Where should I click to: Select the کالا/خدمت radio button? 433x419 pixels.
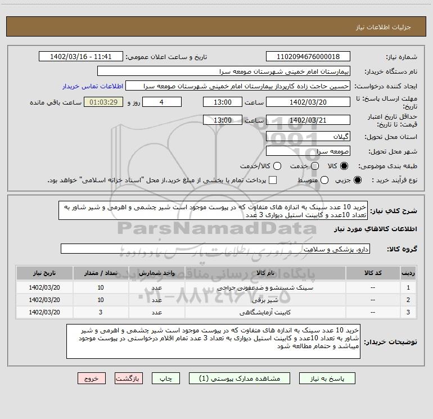(277, 166)
